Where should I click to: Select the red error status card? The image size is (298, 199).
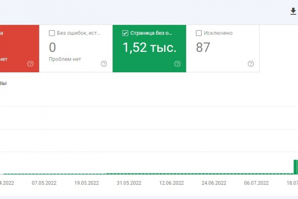pos(20,48)
